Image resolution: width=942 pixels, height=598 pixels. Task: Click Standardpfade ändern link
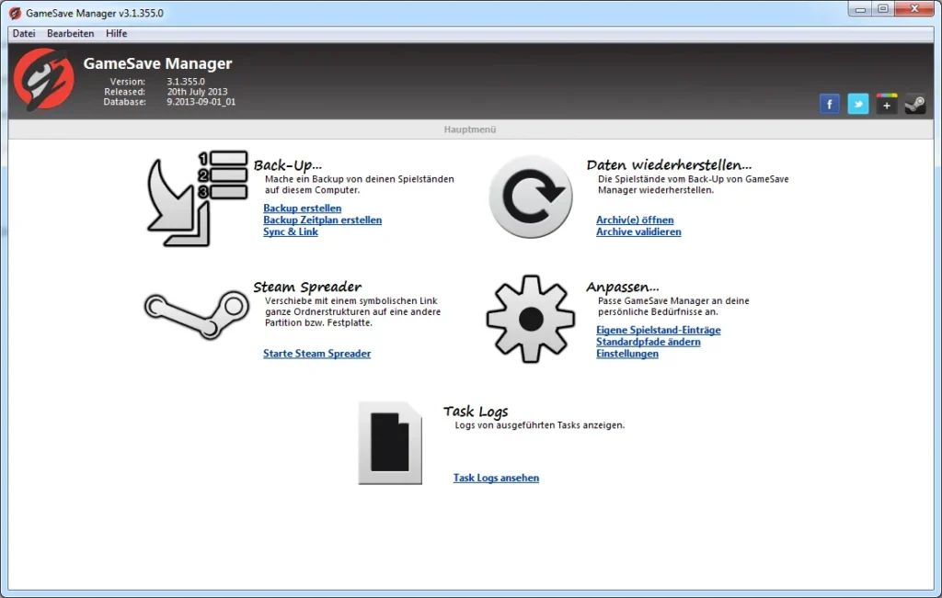[x=649, y=342]
